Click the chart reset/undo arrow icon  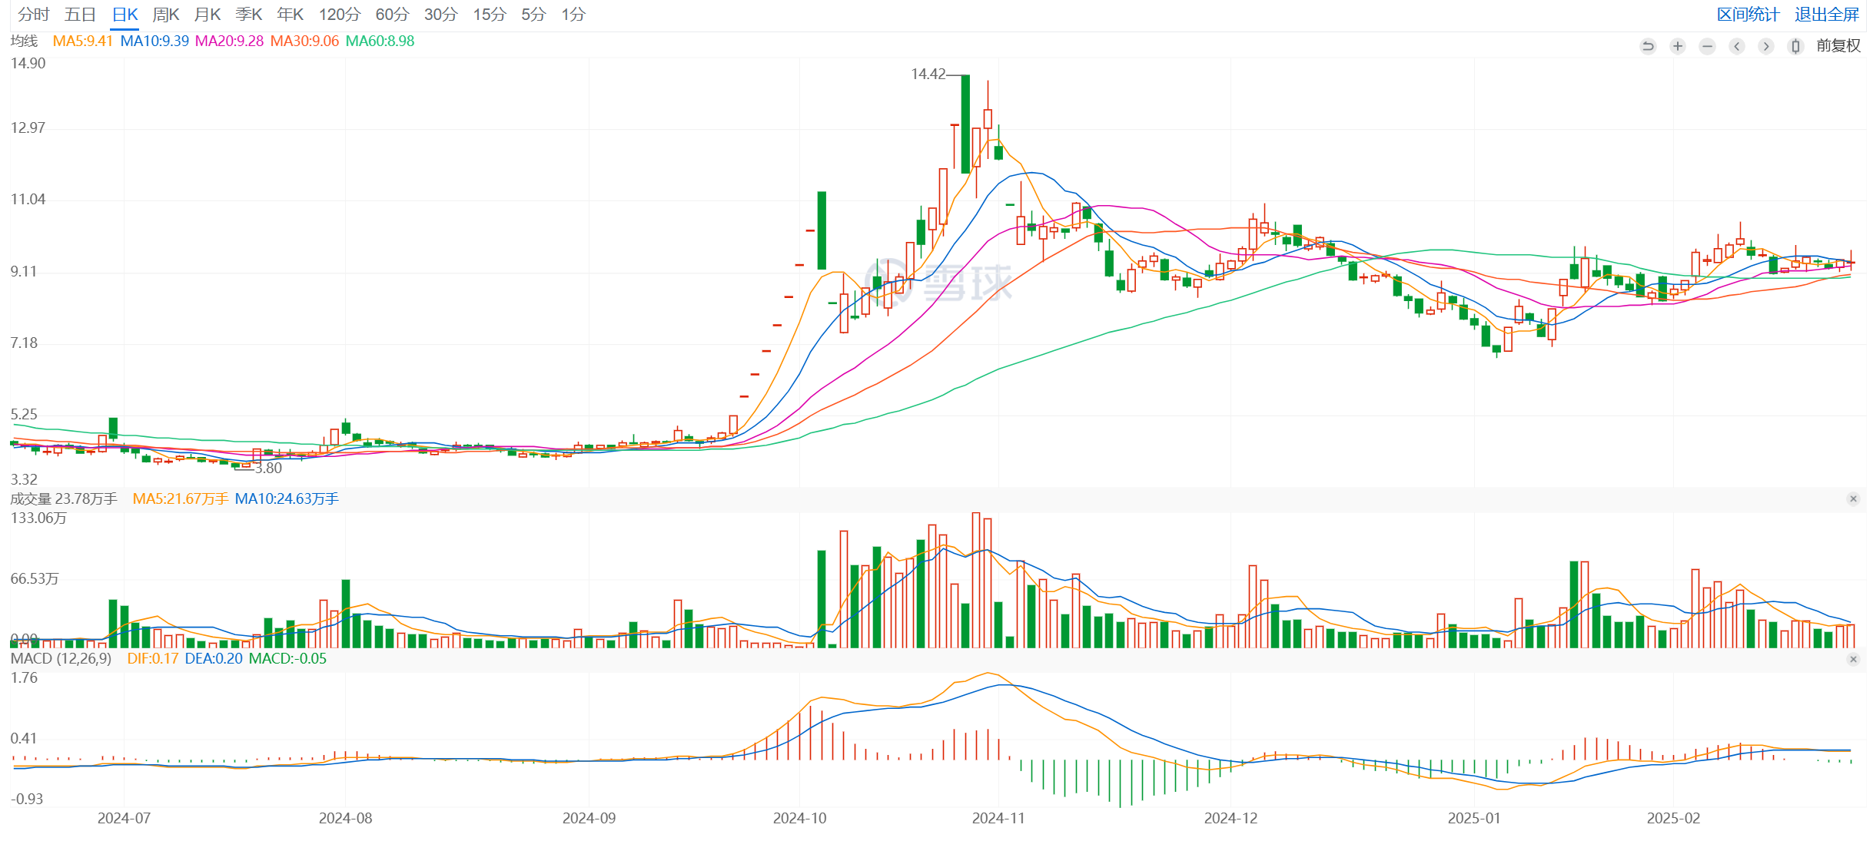click(x=1647, y=46)
